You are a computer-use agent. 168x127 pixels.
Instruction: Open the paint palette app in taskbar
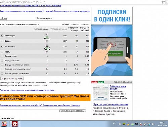point(4,124)
